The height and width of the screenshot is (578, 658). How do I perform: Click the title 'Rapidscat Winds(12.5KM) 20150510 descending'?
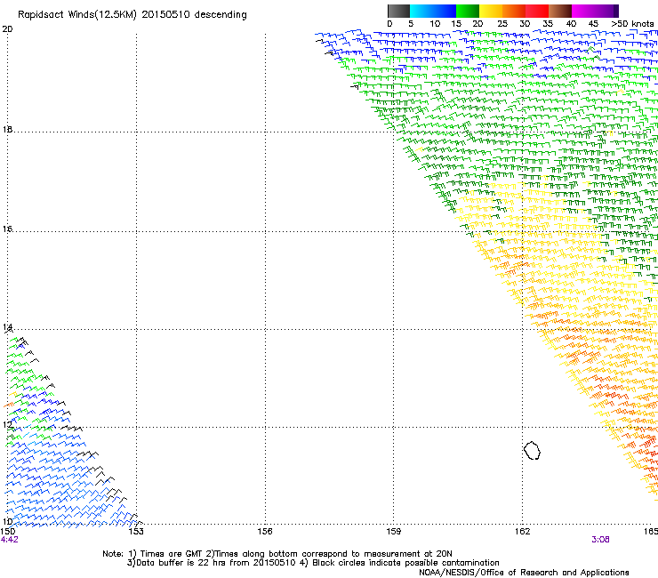click(x=132, y=15)
